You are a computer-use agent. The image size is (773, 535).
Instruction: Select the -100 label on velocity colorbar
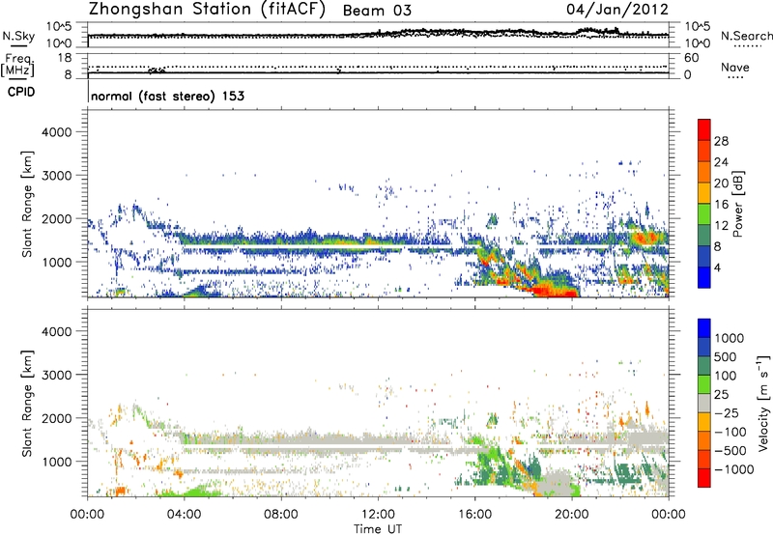[x=730, y=432]
